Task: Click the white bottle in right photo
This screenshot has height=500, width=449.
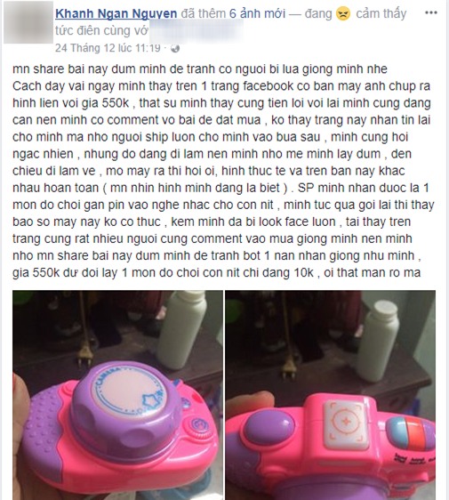Action: tap(378, 340)
